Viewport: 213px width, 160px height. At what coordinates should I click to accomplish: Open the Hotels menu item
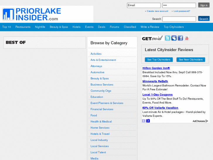coord(76,27)
